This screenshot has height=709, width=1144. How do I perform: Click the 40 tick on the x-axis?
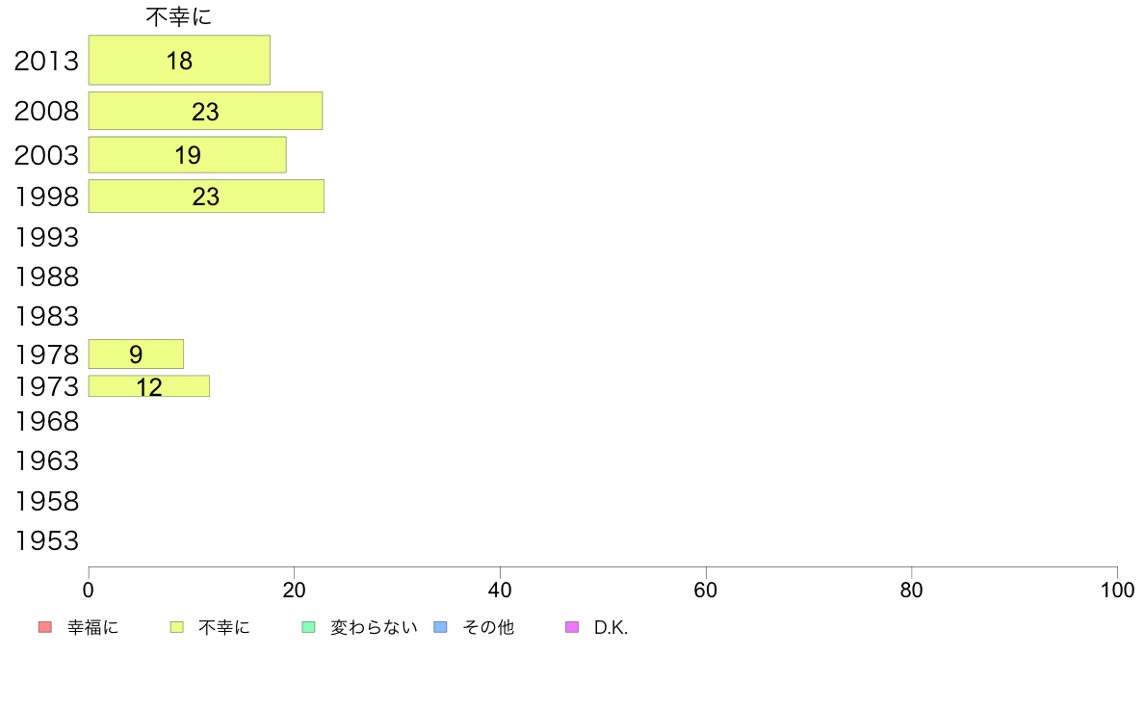click(x=500, y=590)
